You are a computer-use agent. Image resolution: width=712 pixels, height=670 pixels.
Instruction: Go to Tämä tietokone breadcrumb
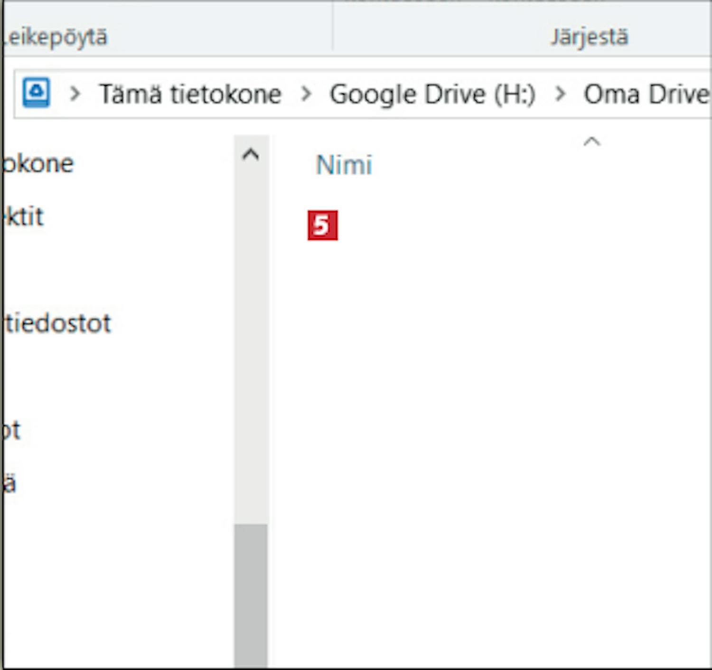coord(190,94)
